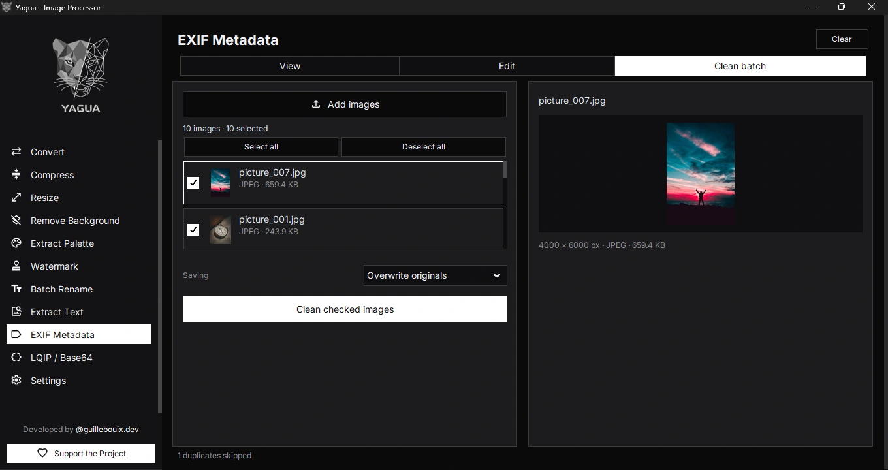Image resolution: width=888 pixels, height=470 pixels.
Task: Click Select all button
Action: click(x=261, y=147)
